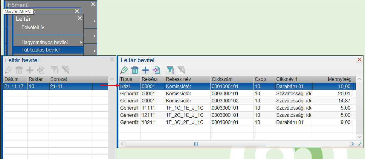
Task: Click the Mennyiség column header
Action: click(x=333, y=79)
